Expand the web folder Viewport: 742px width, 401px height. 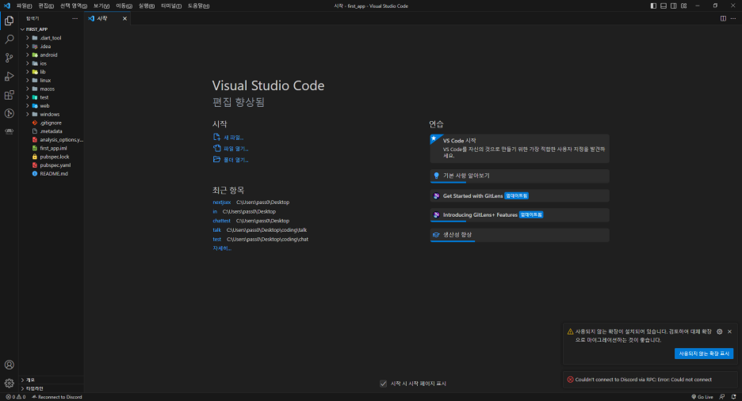click(51, 106)
